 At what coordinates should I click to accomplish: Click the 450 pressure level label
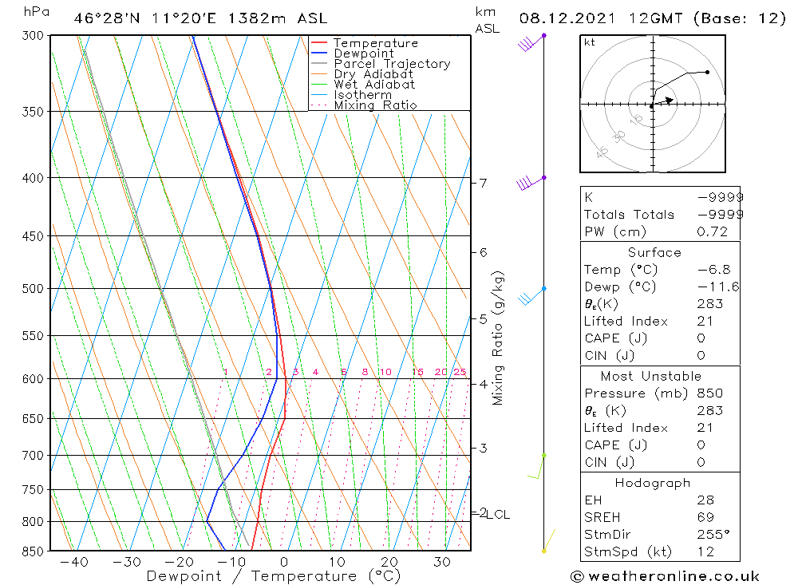[x=33, y=236]
